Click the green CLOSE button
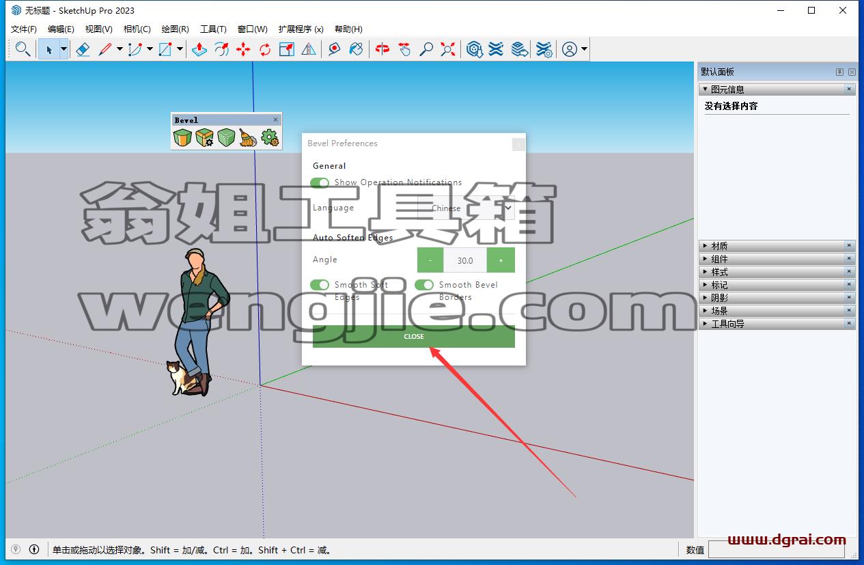 coord(414,336)
